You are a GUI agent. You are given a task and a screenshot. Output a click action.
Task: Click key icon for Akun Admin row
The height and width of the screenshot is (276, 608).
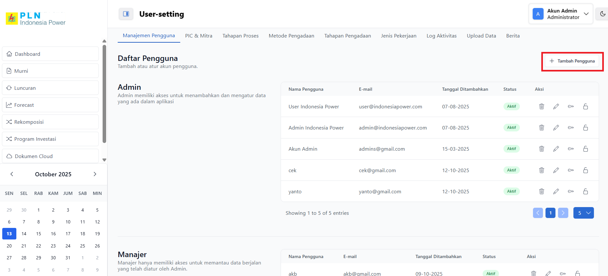(x=571, y=149)
